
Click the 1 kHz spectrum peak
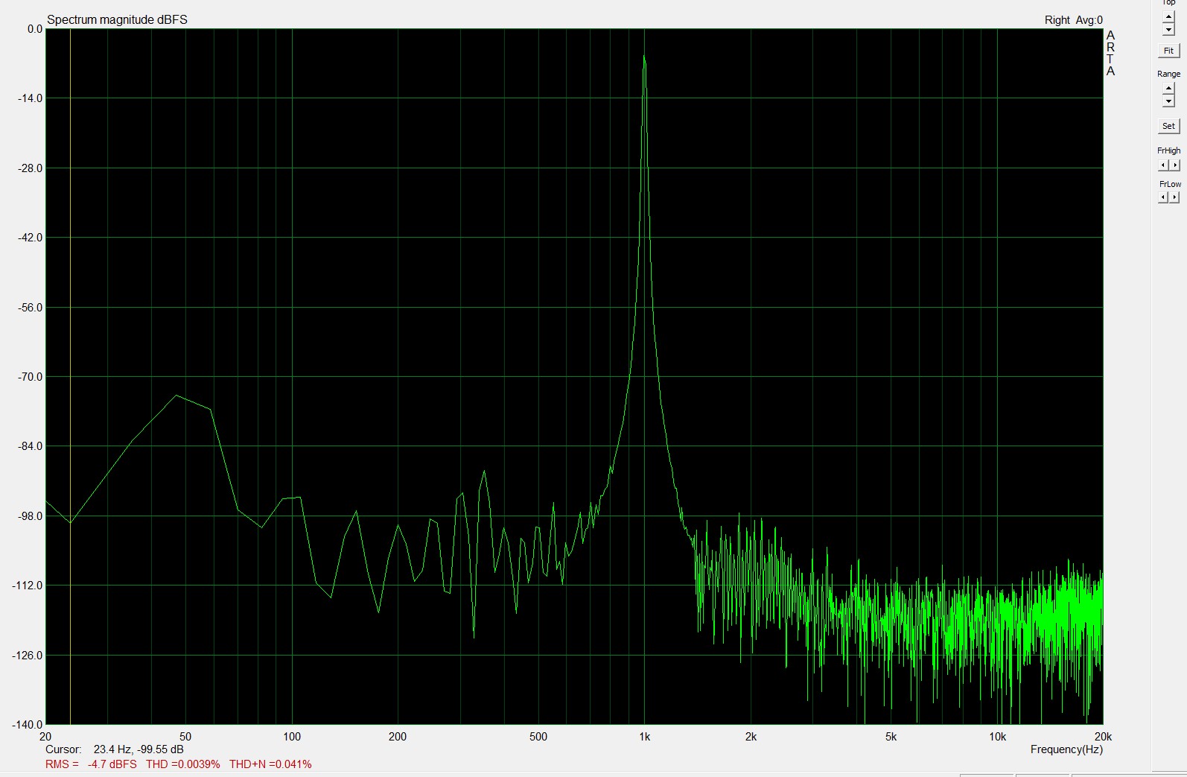pos(644,57)
